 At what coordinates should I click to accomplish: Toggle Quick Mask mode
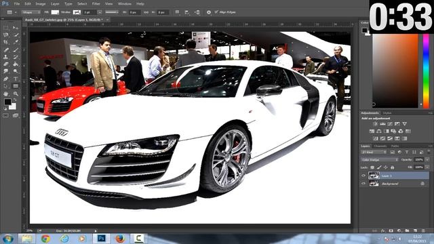6,115
